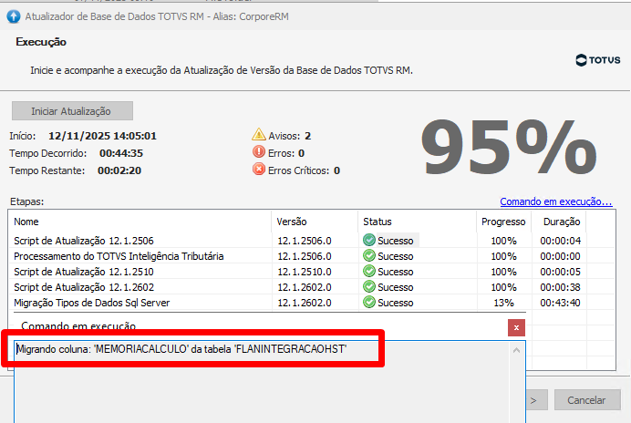Open the Comando em execução link
Viewport: 631px width, 423px height.
pos(555,201)
